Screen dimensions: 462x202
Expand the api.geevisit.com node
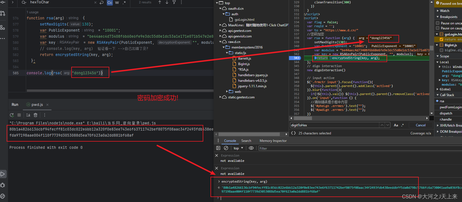click(220, 36)
